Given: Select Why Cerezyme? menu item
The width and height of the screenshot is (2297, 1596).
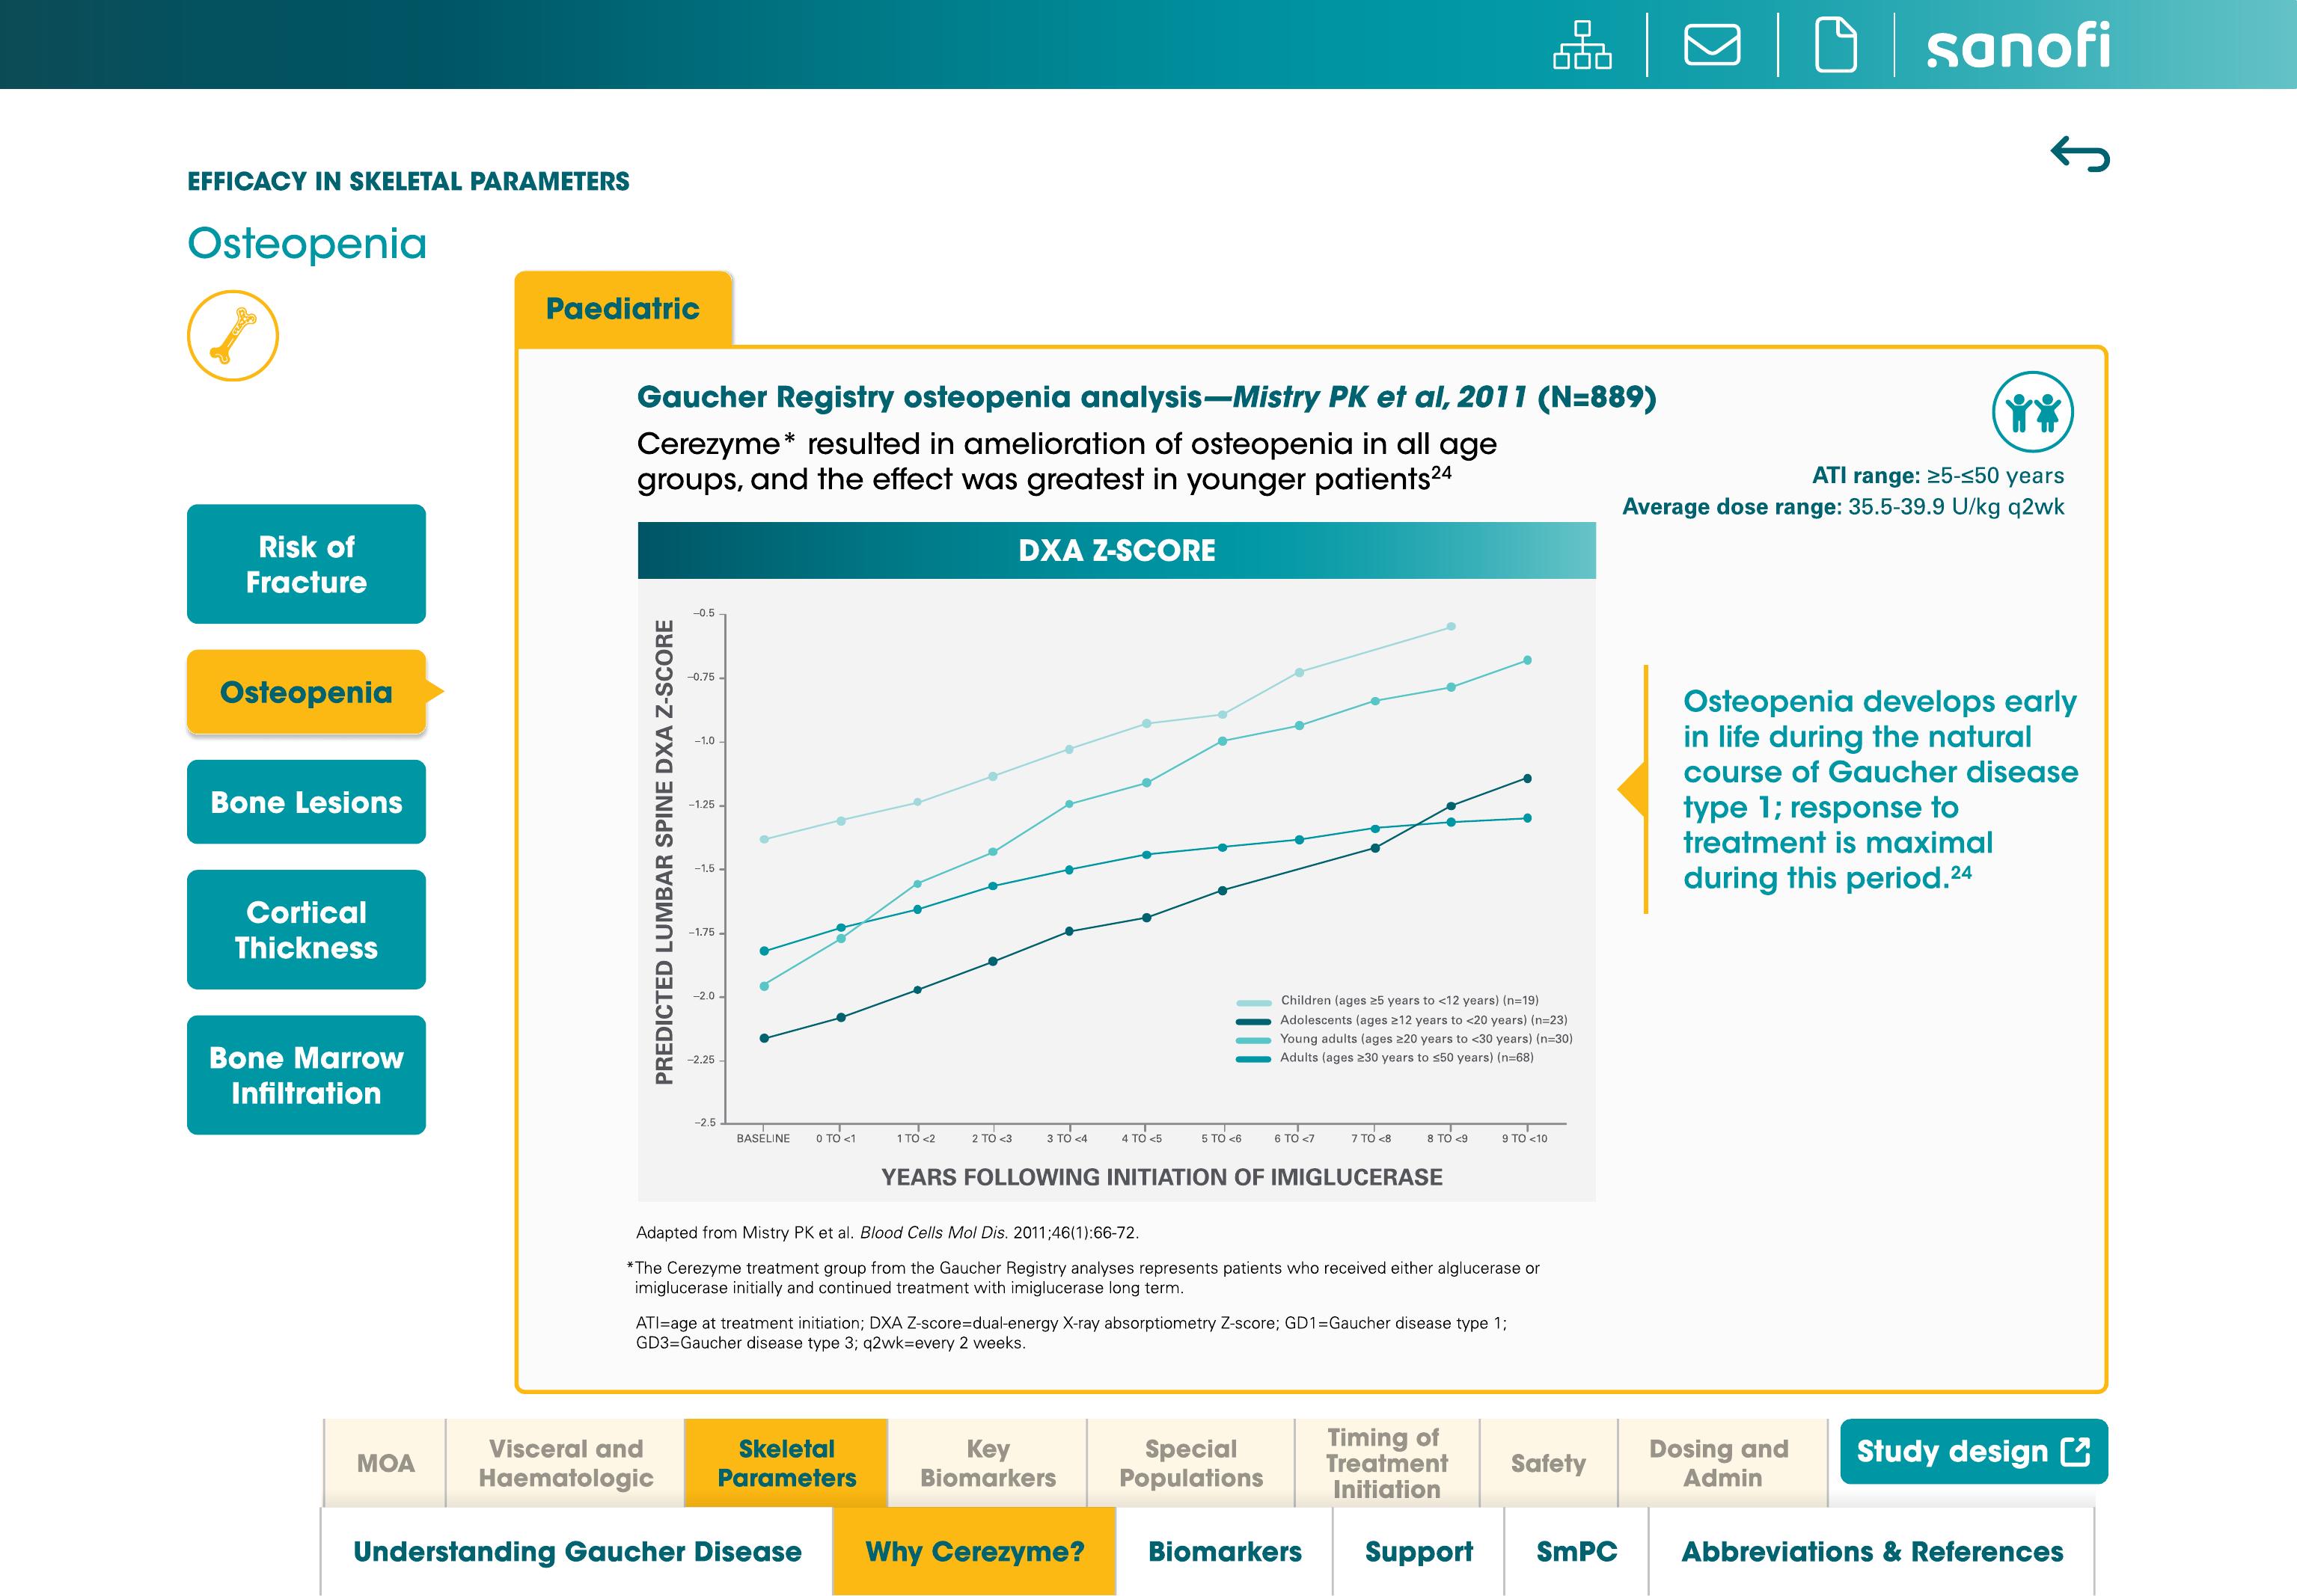Looking at the screenshot, I should [x=974, y=1551].
